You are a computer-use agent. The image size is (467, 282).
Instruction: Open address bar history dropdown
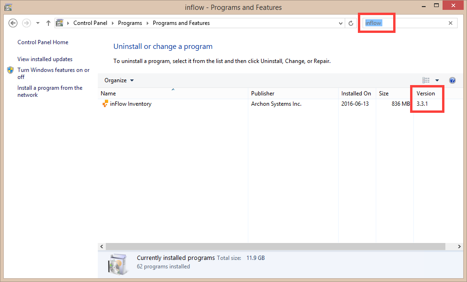coord(340,23)
